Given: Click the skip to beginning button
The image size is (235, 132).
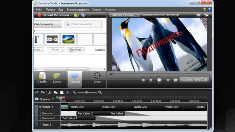Looking at the screenshot, I should pyautogui.click(x=143, y=80).
